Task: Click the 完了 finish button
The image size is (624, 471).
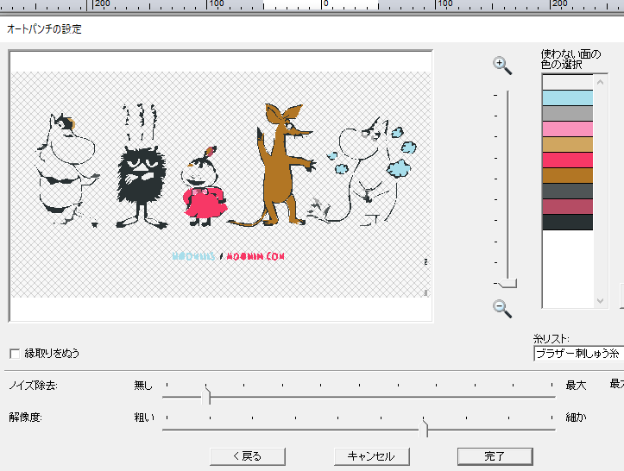Action: (x=495, y=456)
